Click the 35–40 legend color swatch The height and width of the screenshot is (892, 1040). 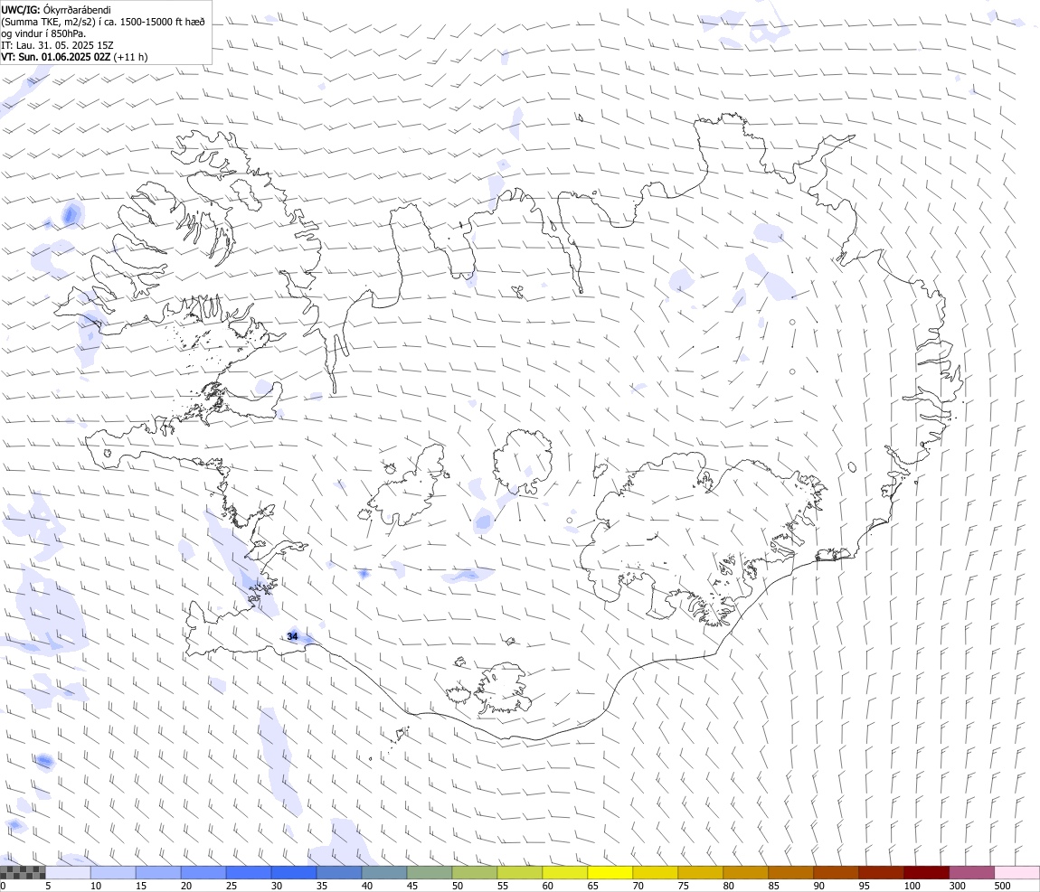pyautogui.click(x=339, y=873)
